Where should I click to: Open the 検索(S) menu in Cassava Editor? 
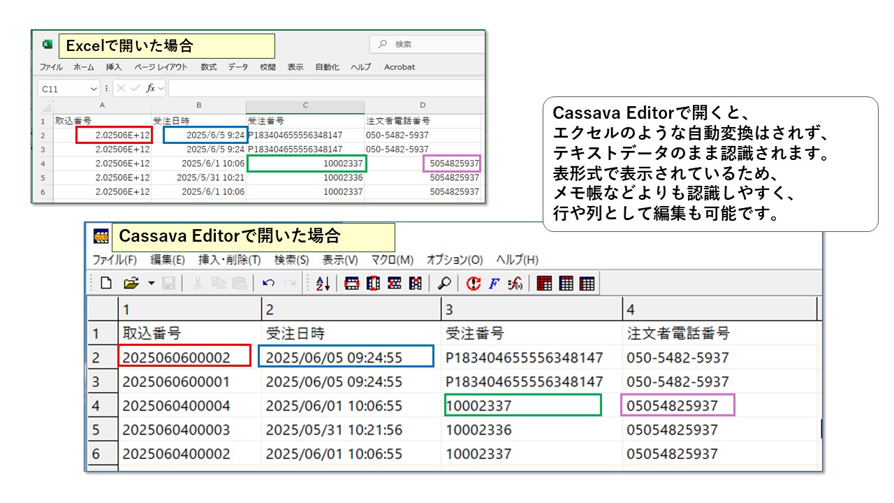pyautogui.click(x=291, y=260)
